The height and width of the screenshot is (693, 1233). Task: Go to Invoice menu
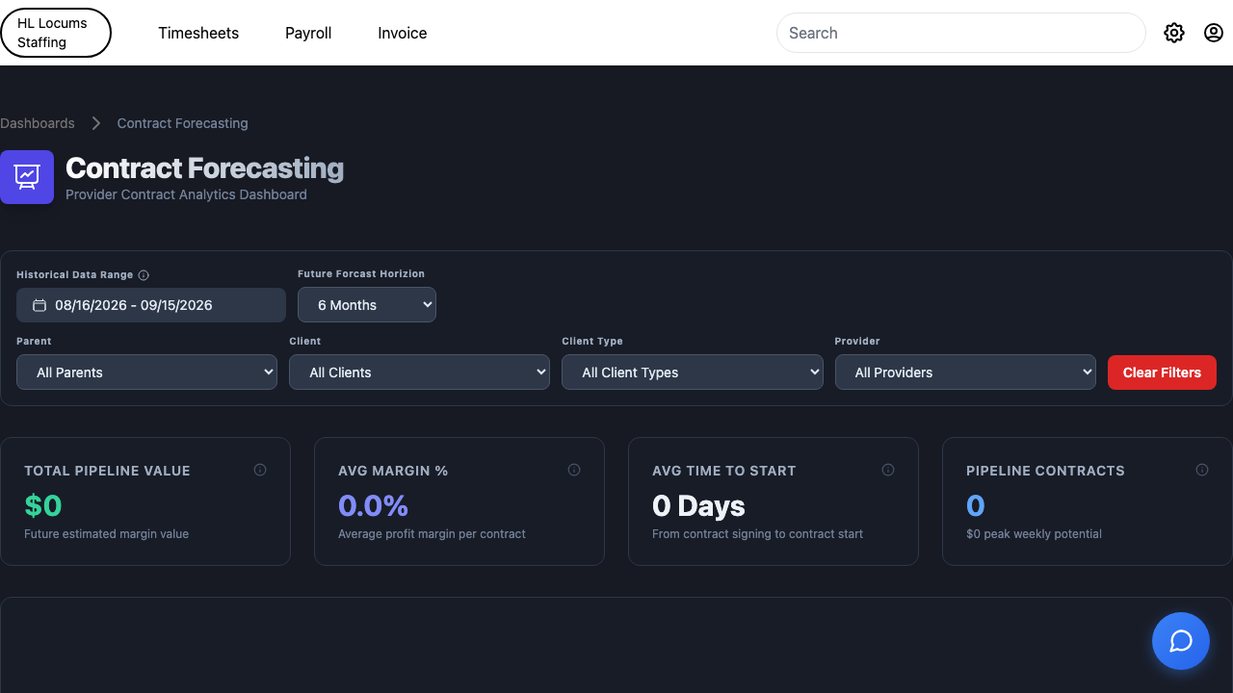tap(403, 33)
